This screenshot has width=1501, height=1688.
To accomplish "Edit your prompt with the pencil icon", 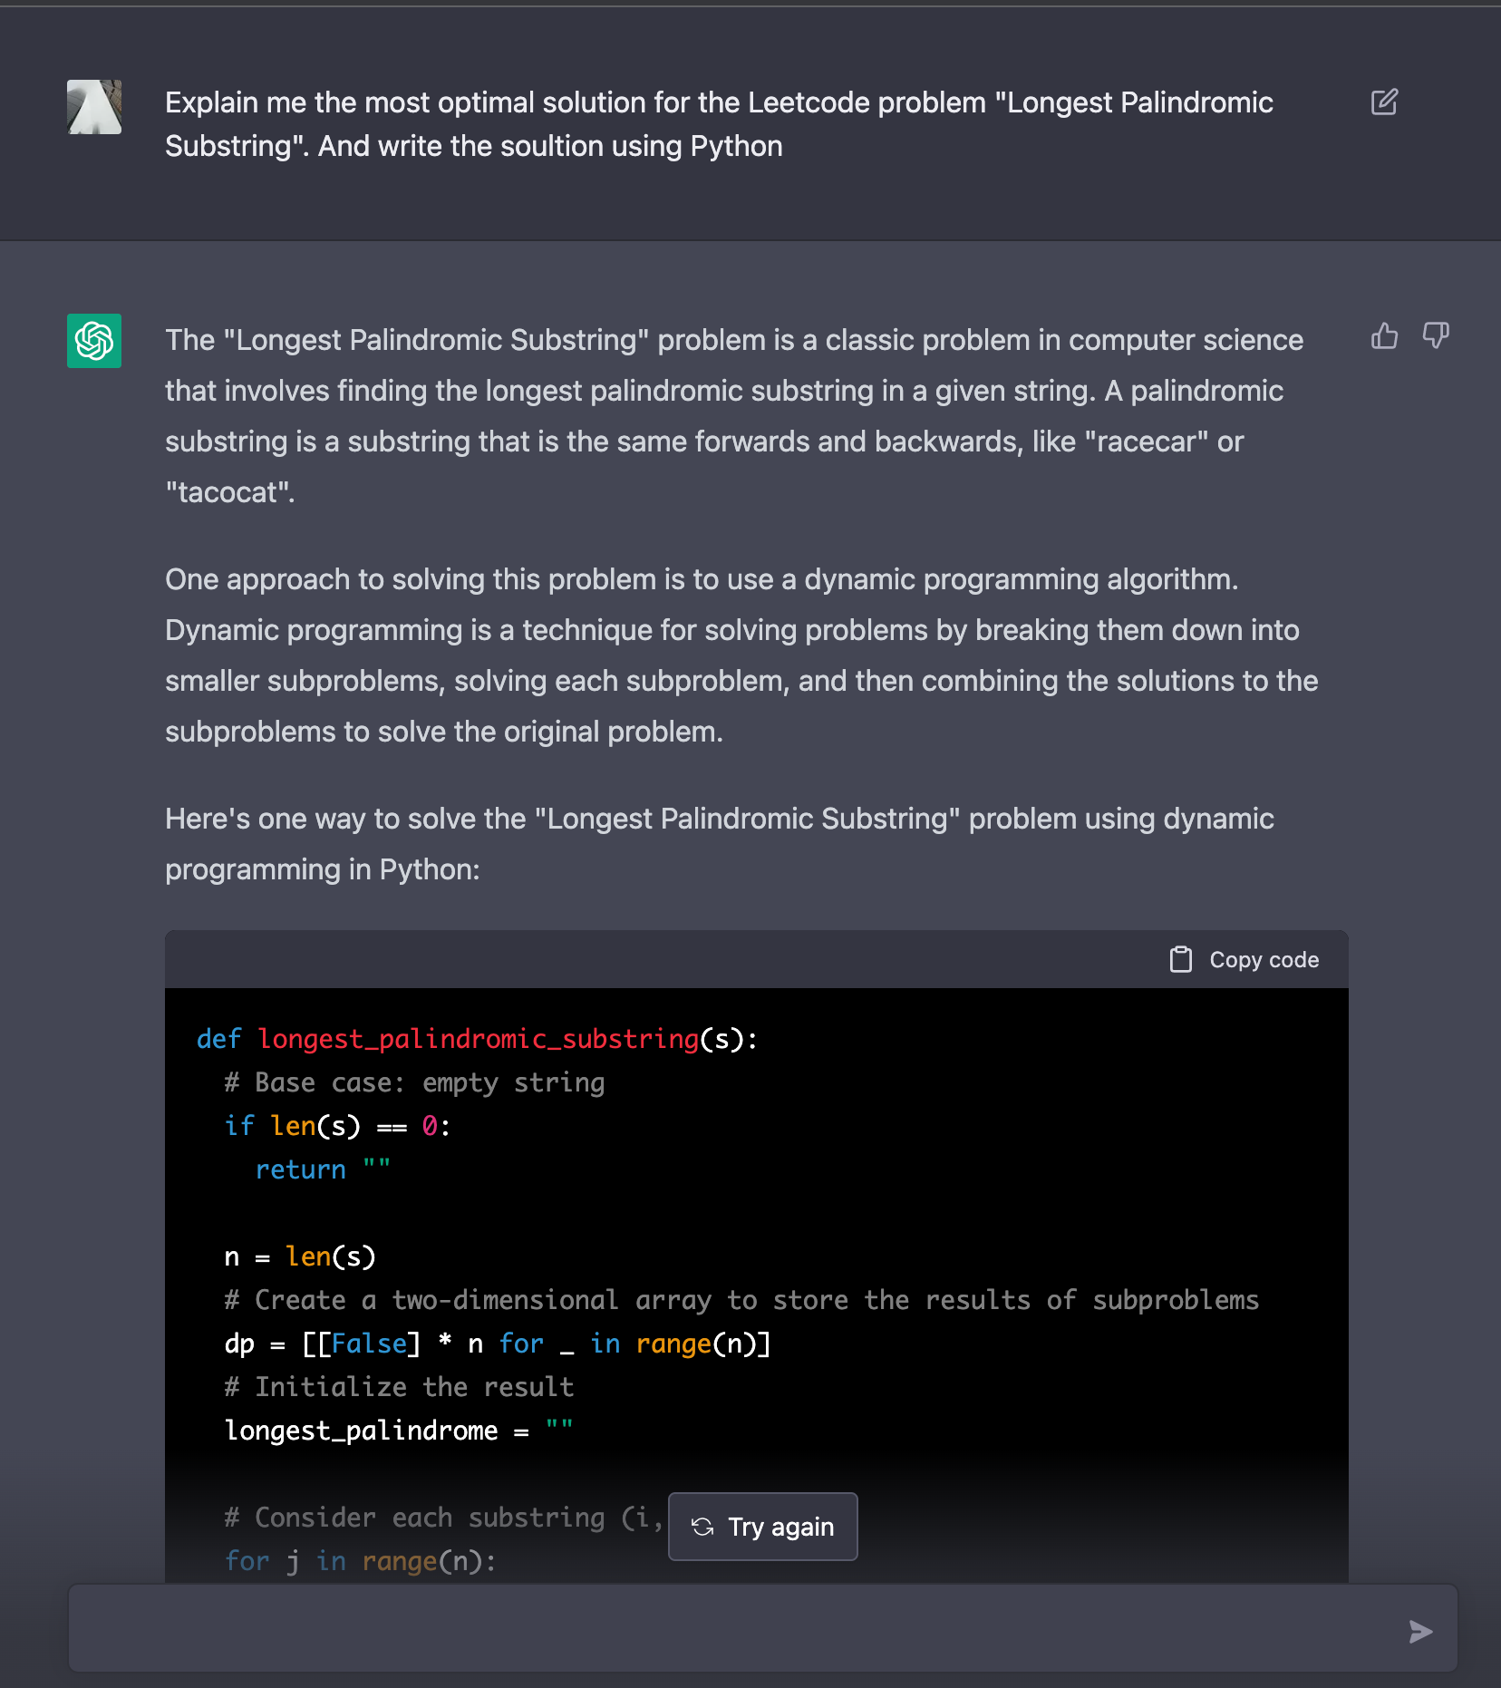I will (x=1385, y=103).
